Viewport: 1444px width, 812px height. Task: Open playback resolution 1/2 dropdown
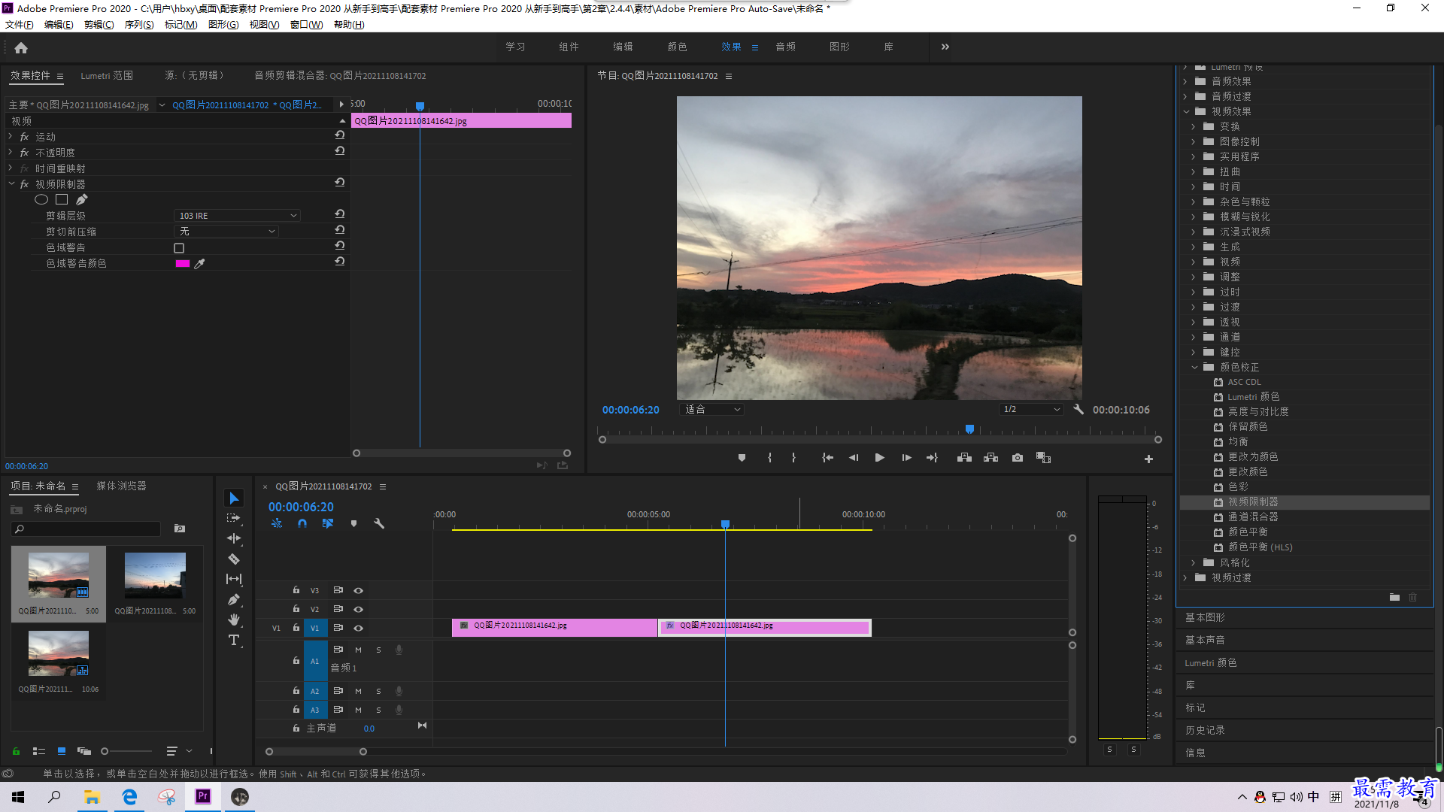point(1031,410)
